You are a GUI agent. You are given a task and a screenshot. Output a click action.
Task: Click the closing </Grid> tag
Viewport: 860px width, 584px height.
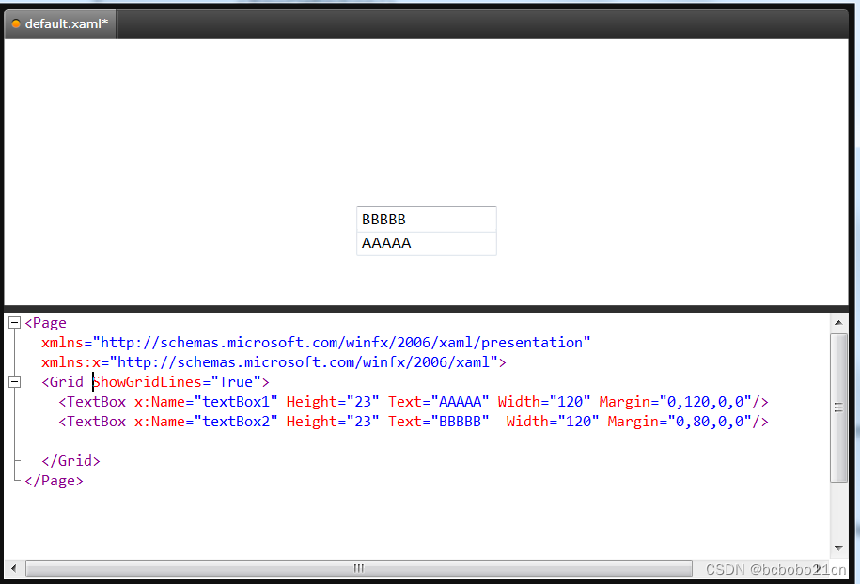(70, 461)
